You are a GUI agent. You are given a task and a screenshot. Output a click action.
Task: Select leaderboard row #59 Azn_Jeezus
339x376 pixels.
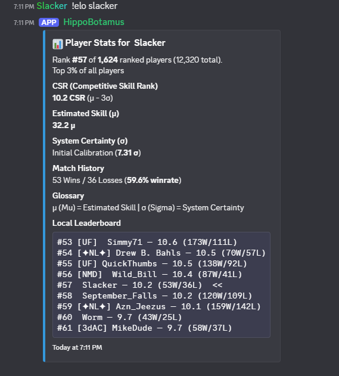(158, 306)
